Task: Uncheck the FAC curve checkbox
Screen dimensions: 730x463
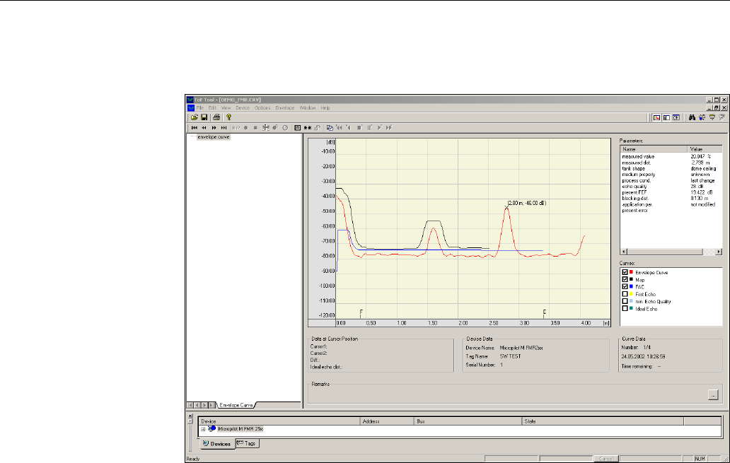Action: coord(625,287)
